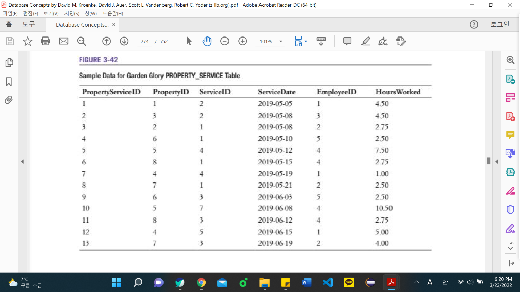This screenshot has width=520, height=292.
Task: Open the yellow Comment tool
Action: 511,135
